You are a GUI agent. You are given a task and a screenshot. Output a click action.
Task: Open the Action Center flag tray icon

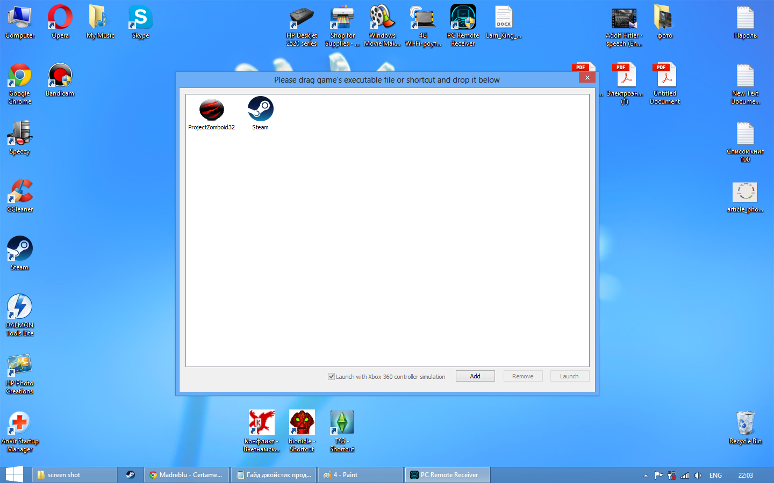pyautogui.click(x=658, y=475)
